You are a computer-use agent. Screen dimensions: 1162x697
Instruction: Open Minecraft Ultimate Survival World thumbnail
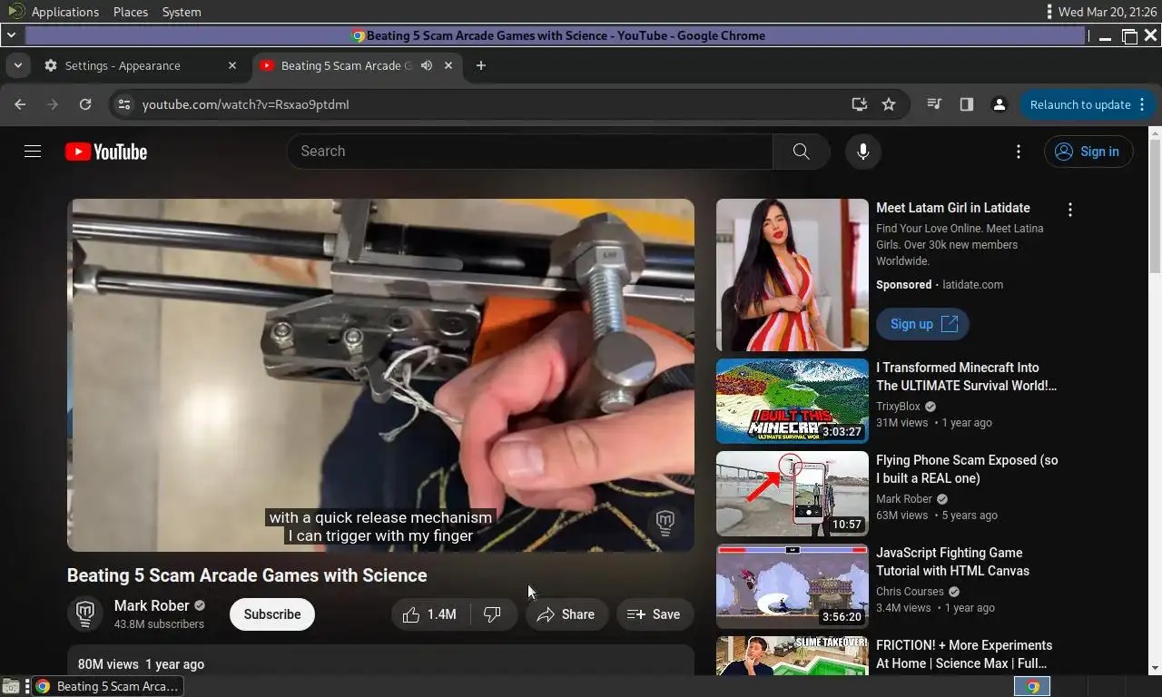tap(793, 401)
